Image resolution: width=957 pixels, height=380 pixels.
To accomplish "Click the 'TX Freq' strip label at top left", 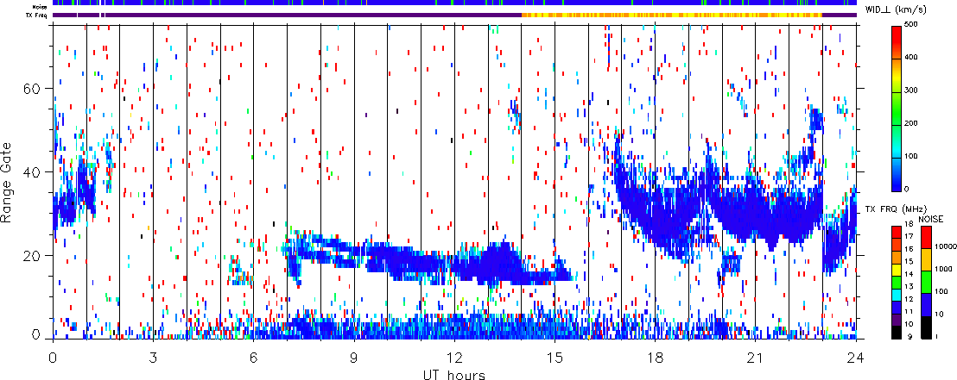I will point(38,16).
